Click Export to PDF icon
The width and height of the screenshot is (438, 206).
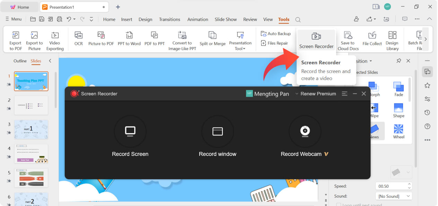click(16, 35)
